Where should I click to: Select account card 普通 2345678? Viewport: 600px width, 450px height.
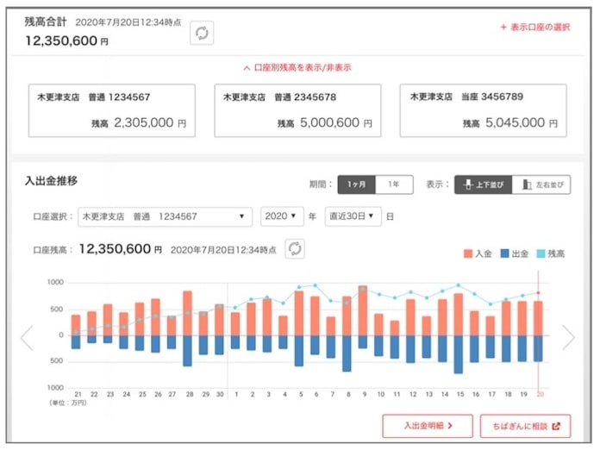[x=297, y=110]
